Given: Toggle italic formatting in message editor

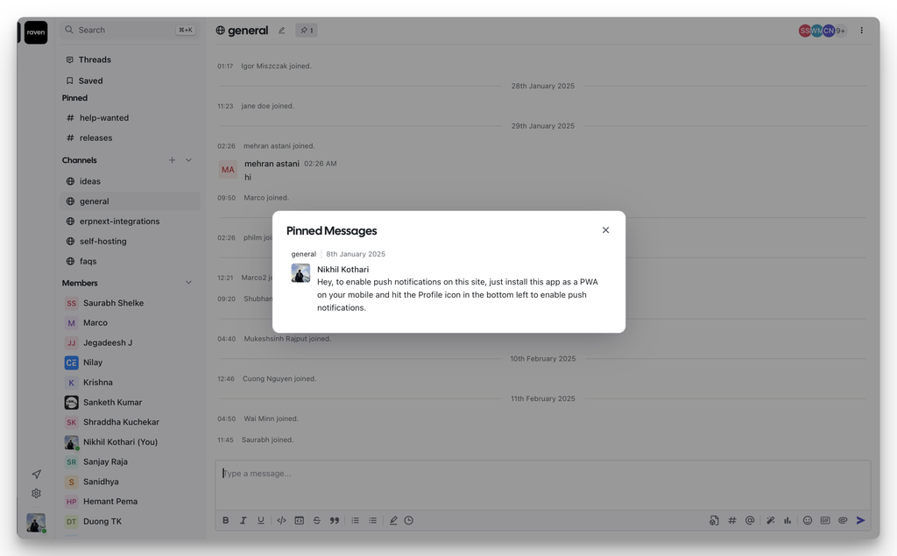Looking at the screenshot, I should coord(243,520).
